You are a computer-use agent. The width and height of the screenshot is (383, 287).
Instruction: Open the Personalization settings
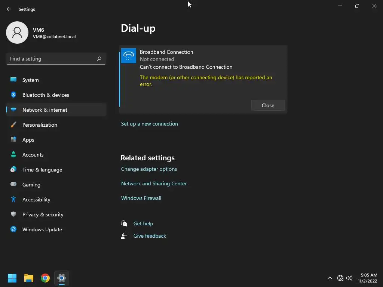(x=40, y=125)
